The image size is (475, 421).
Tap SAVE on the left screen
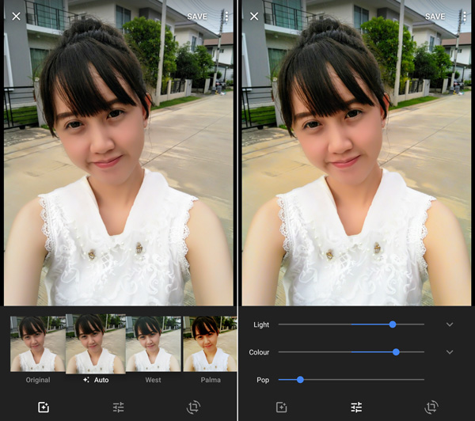[x=197, y=17]
